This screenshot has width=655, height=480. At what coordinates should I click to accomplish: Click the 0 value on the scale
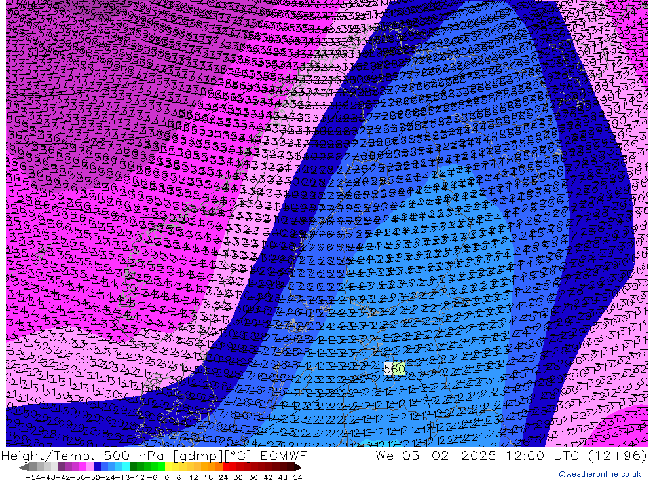pyautogui.click(x=166, y=477)
